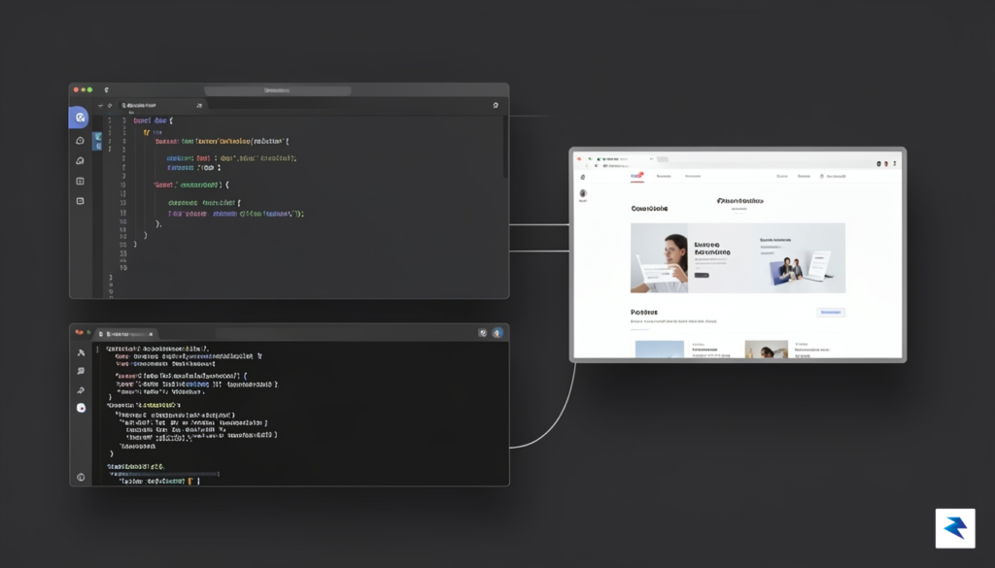Click the small icon at the right end of the top editor's file tab

(x=198, y=105)
